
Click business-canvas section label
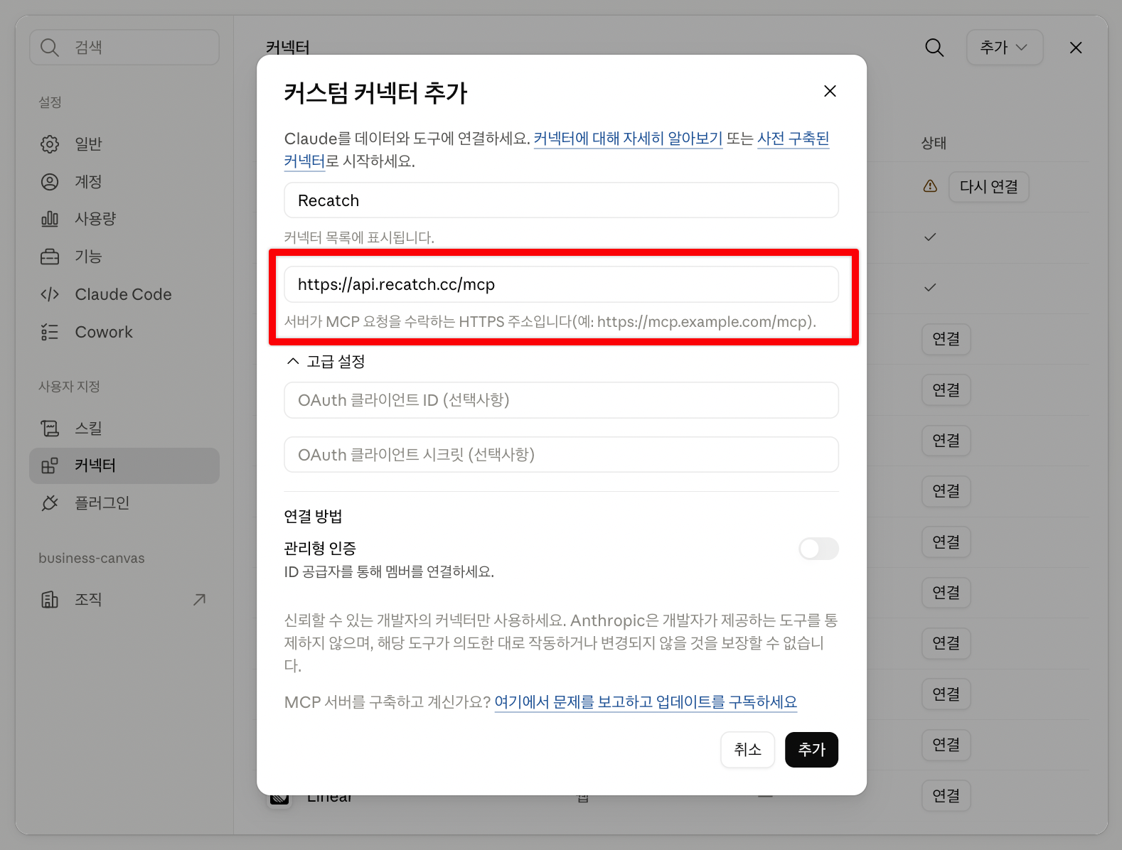[92, 559]
